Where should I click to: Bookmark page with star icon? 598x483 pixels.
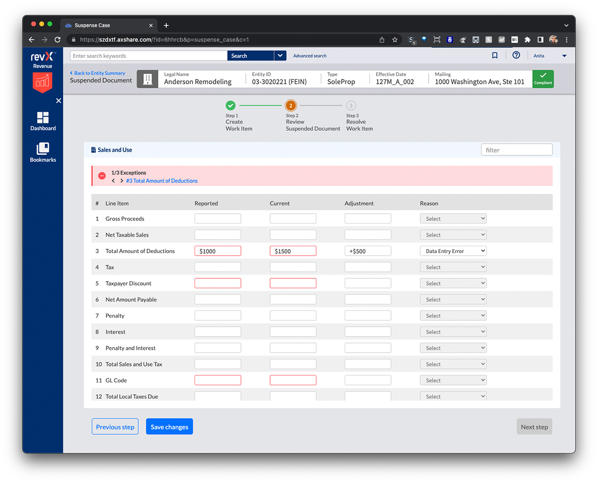click(x=395, y=39)
